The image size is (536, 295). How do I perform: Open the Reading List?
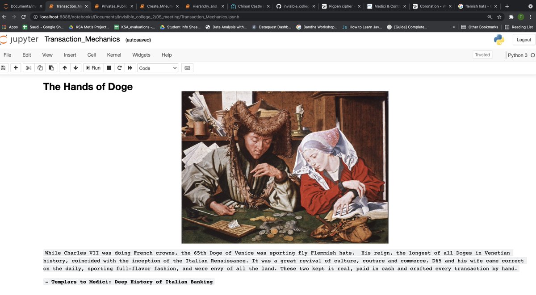point(519,27)
